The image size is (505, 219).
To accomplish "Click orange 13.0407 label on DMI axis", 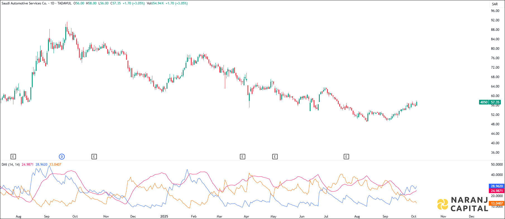I will point(497,203).
